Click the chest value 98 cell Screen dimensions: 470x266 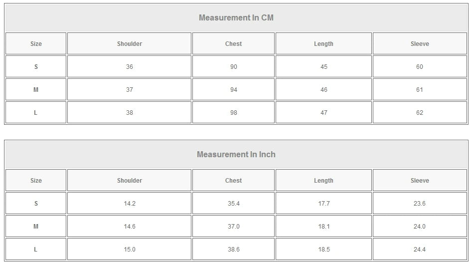[x=233, y=113]
